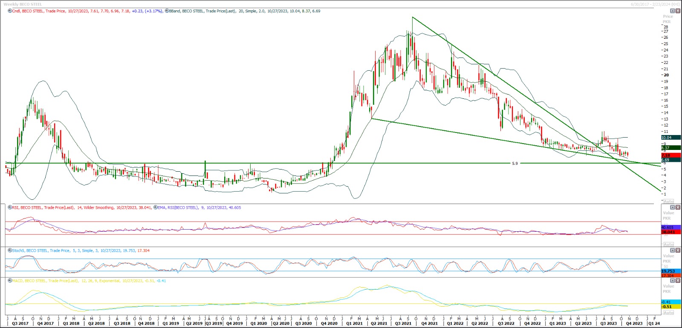Click the 17.304 stochastic value tag
682x328 pixels.
[671, 276]
